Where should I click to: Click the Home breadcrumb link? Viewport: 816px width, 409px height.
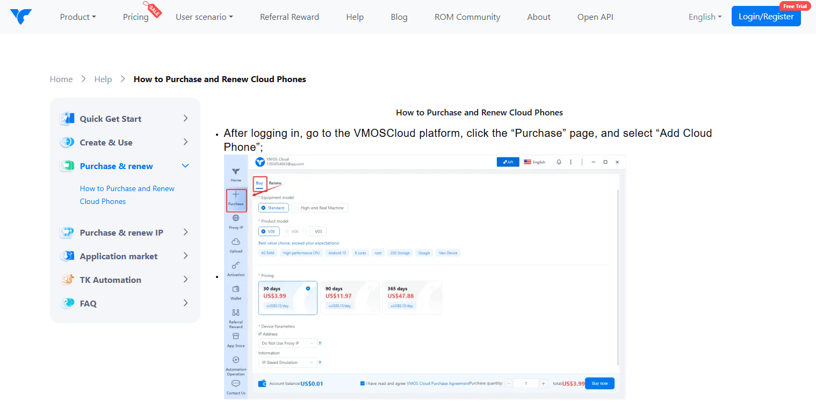(61, 79)
